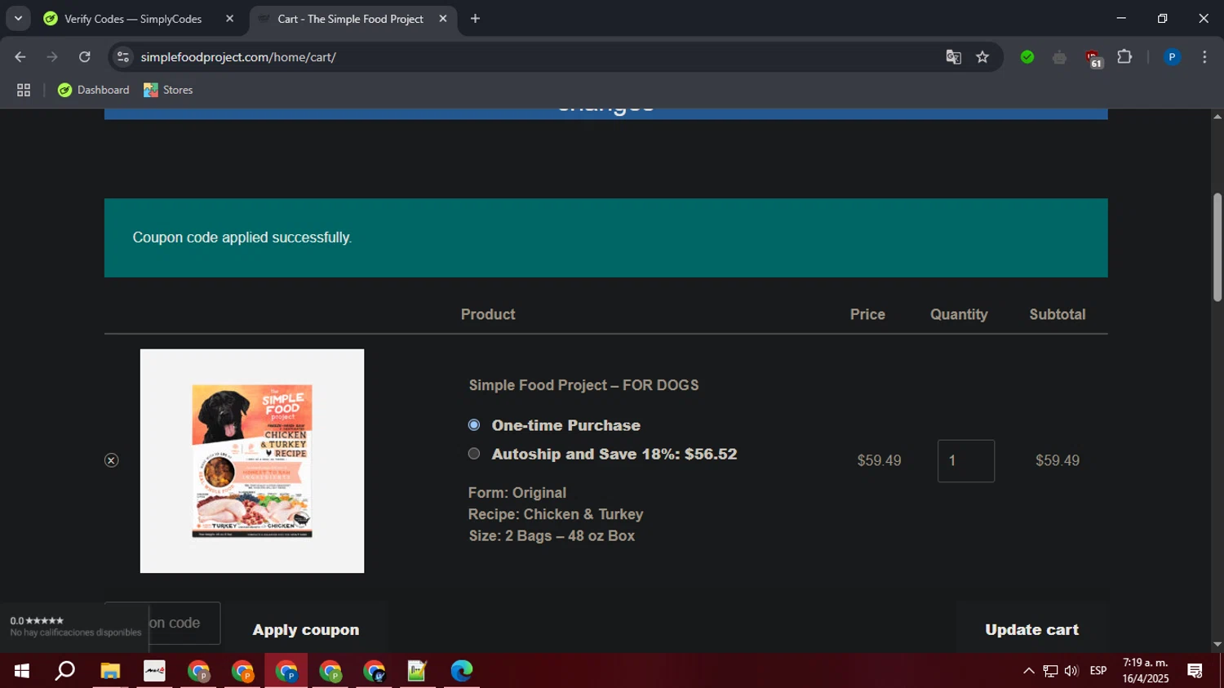Click the reviews rating widget
This screenshot has width=1224, height=688.
point(75,627)
